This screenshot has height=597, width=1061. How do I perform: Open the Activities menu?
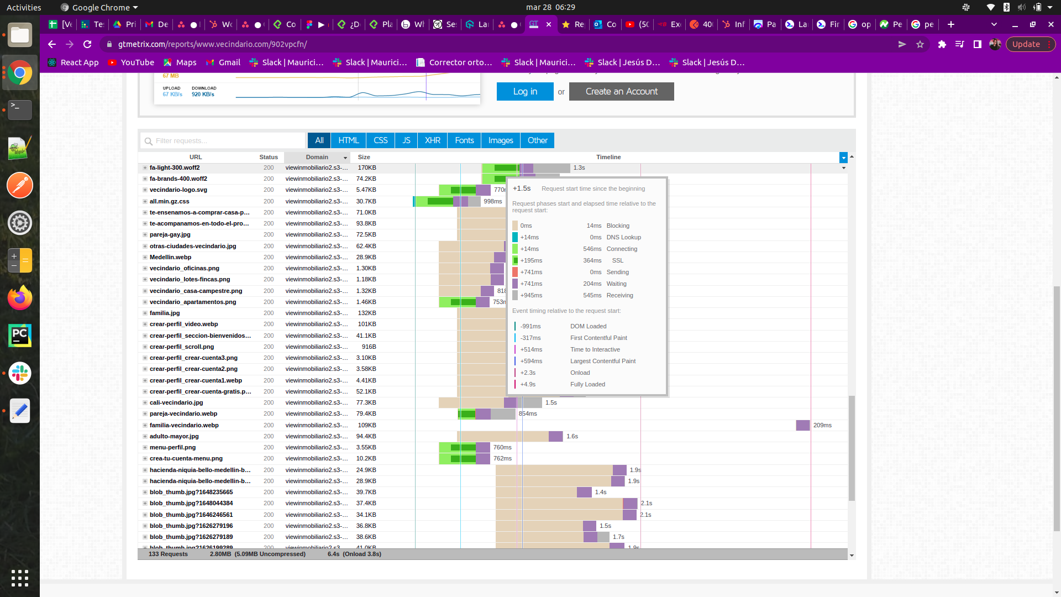(24, 7)
